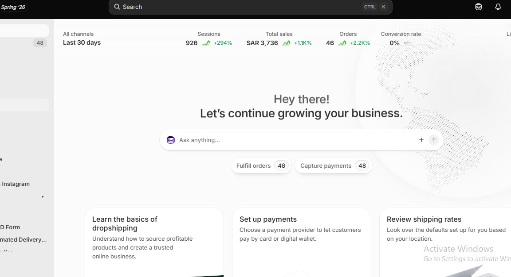
Task: Open the D Form app in sidebar
Action: tap(10, 227)
